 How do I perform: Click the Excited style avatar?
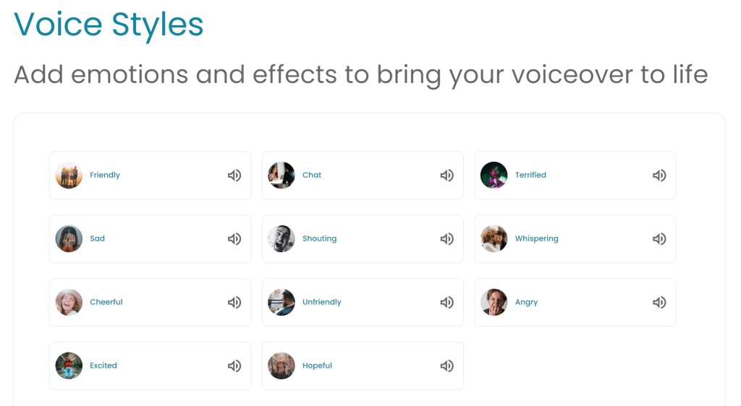click(69, 366)
